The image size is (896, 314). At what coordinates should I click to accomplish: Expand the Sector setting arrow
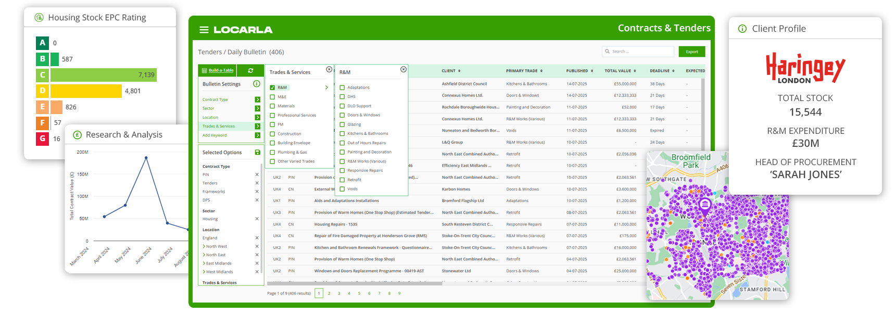[257, 108]
